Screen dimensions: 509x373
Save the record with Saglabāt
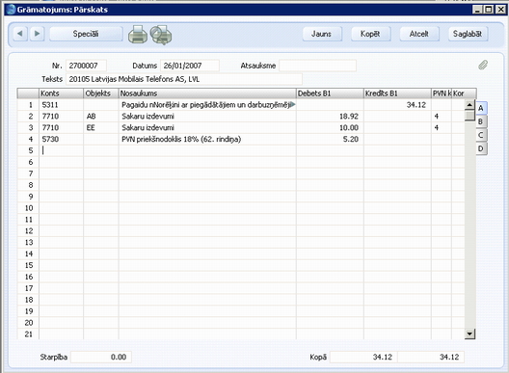pos(469,34)
